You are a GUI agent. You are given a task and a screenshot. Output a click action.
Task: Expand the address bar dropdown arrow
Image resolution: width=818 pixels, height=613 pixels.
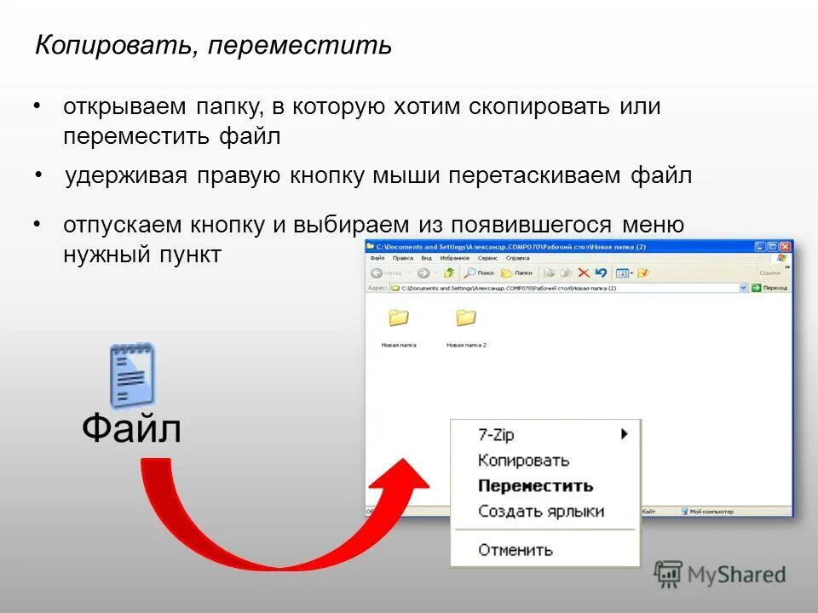point(743,288)
